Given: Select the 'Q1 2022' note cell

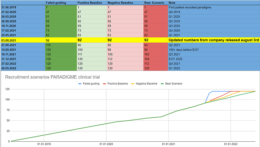Looking at the screenshot, I should click(214, 68).
